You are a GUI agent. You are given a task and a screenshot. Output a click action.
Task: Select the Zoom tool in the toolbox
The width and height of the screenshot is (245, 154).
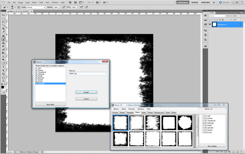pos(3,81)
